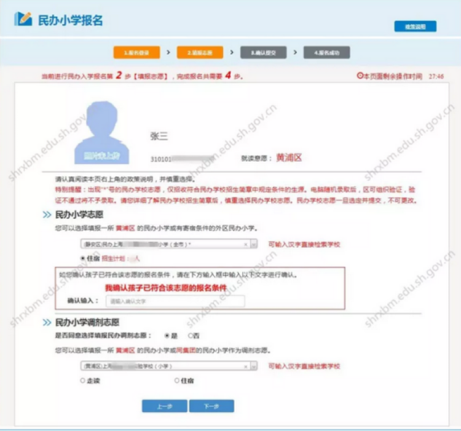Click the 上一步 button

click(x=164, y=406)
